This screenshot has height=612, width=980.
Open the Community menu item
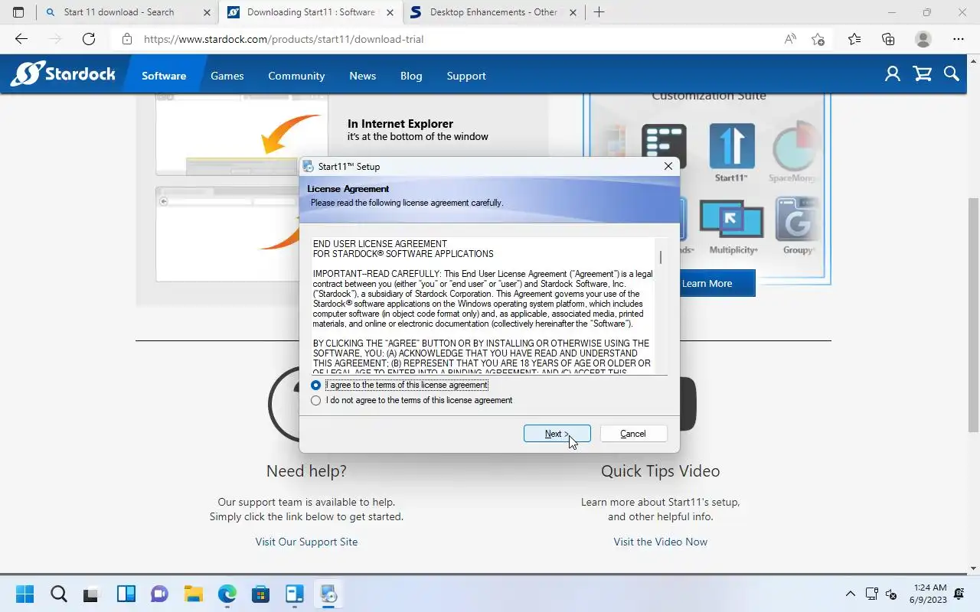tap(296, 76)
